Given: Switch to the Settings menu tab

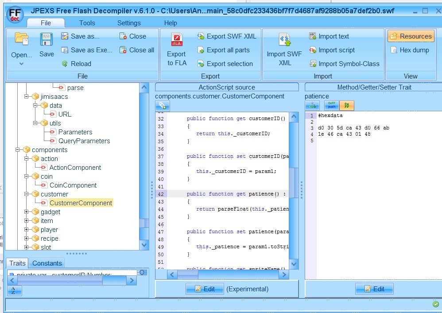Looking at the screenshot, I should [128, 23].
